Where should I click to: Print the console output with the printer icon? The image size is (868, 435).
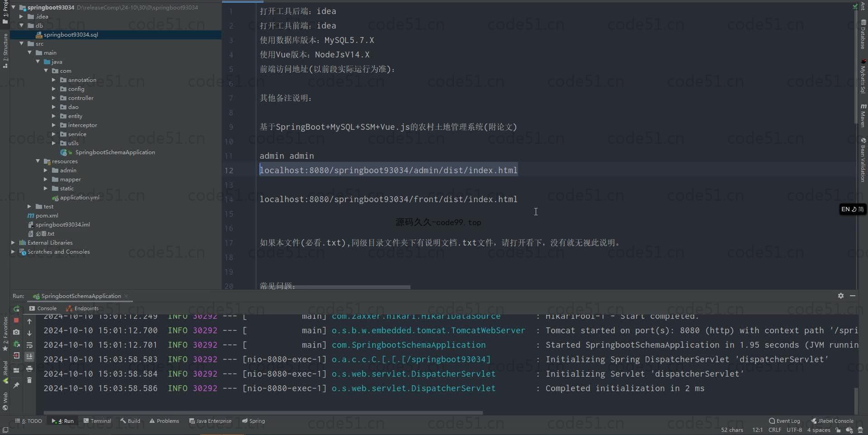(x=29, y=369)
